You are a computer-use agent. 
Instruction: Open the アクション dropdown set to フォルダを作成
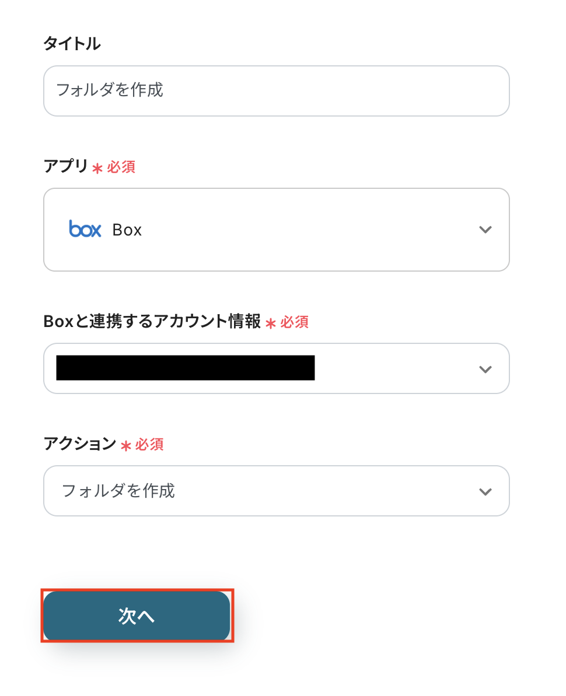click(x=276, y=491)
